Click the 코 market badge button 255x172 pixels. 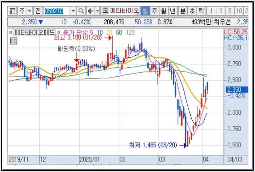tap(105, 11)
